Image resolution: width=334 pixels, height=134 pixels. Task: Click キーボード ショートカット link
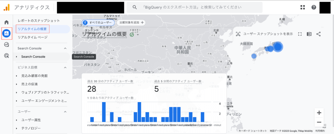pyautogui.click(x=253, y=131)
